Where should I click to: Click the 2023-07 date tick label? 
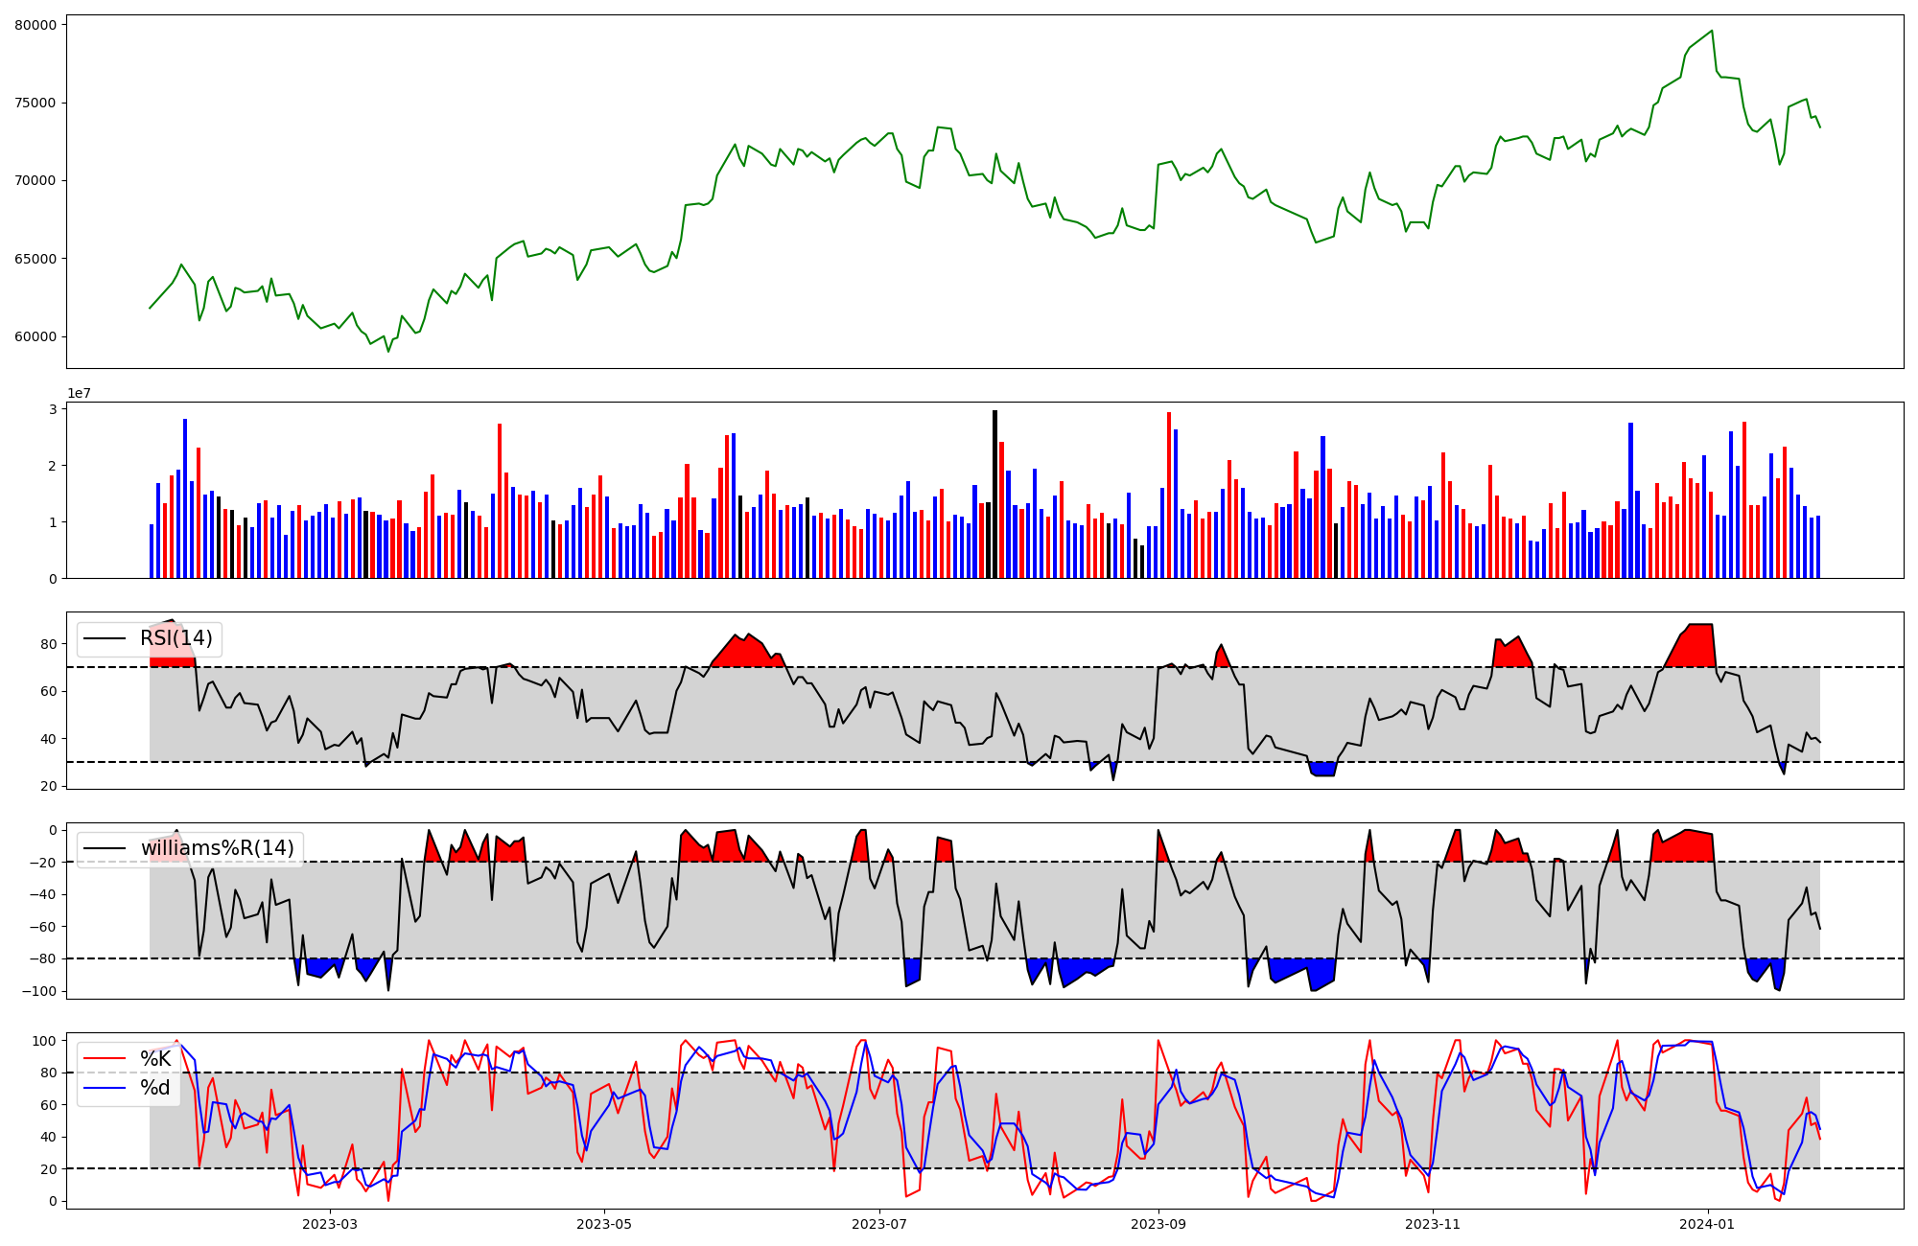(879, 1224)
